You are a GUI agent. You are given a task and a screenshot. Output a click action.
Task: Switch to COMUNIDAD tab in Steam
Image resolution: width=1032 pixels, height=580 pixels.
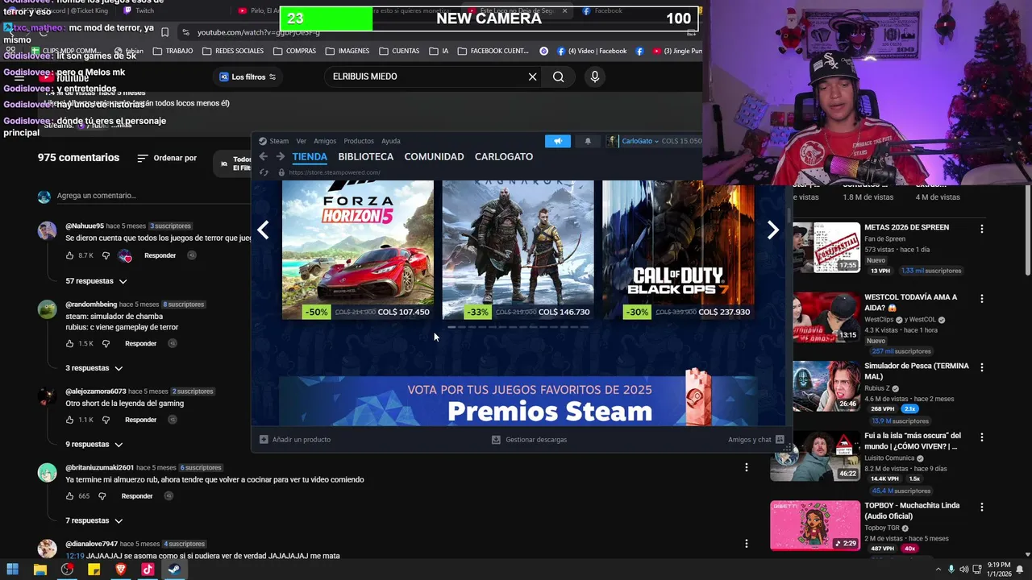click(x=434, y=157)
